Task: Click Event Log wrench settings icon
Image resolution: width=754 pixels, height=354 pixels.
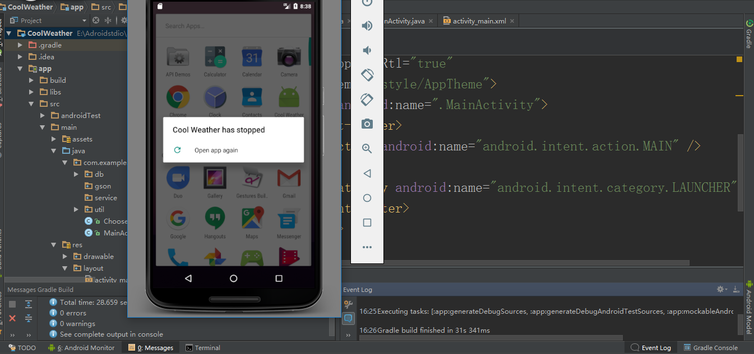Action: pyautogui.click(x=348, y=304)
